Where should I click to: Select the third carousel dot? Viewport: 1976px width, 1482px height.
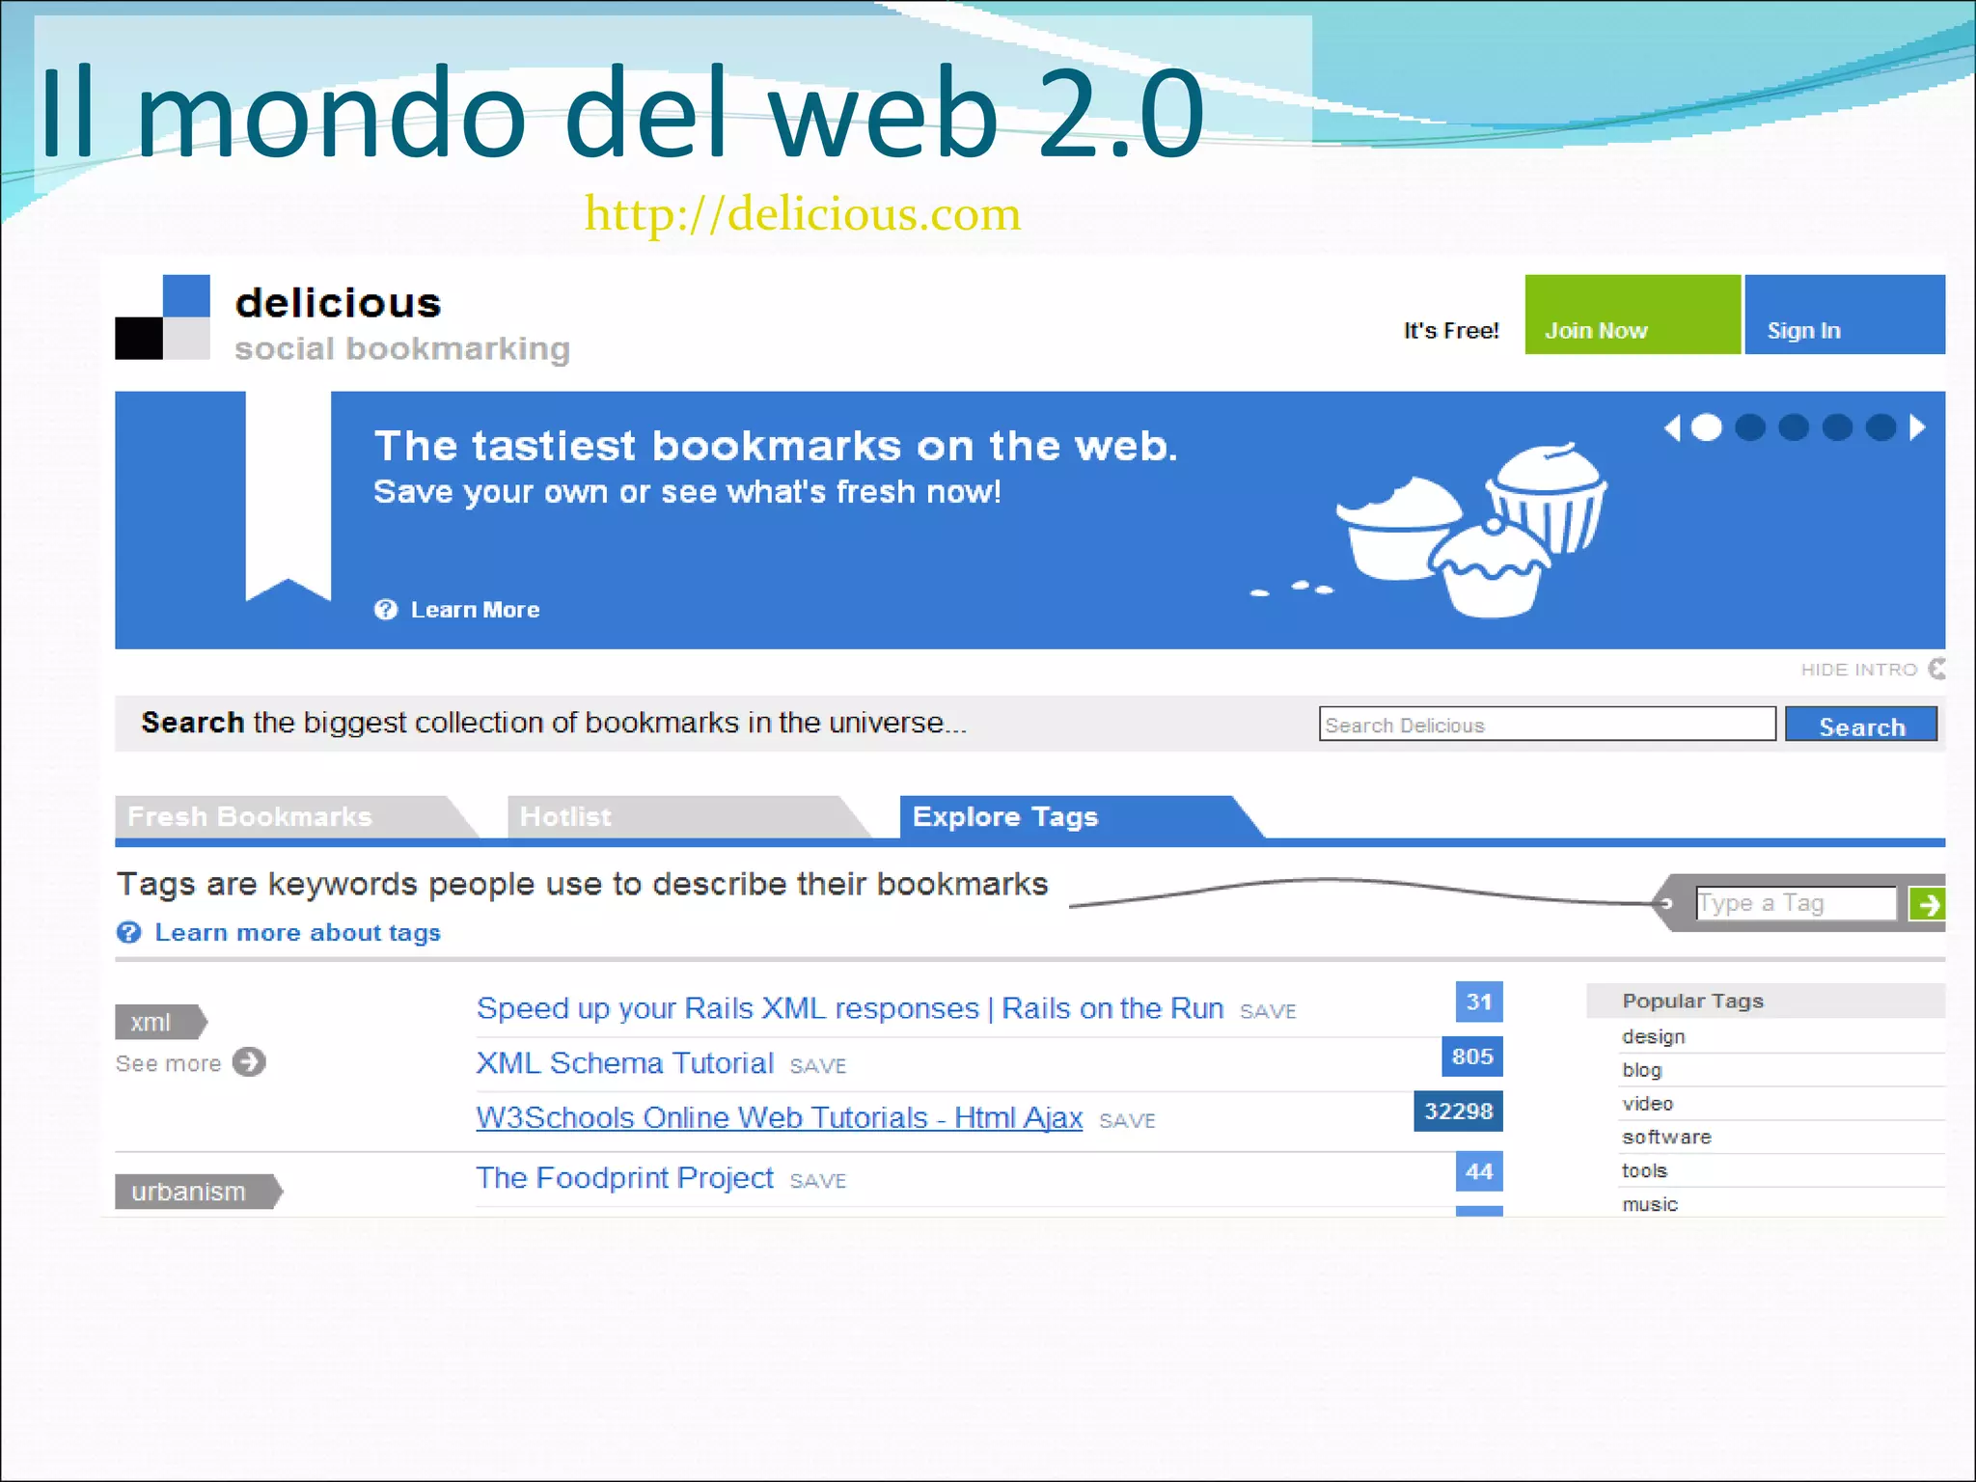pyautogui.click(x=1794, y=427)
